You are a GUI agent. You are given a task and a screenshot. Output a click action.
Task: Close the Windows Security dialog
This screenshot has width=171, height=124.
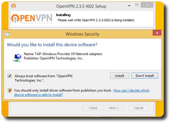pos(157,33)
